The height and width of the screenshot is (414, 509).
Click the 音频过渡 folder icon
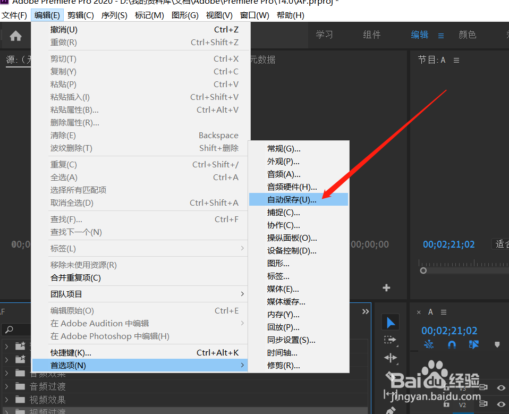(x=20, y=386)
